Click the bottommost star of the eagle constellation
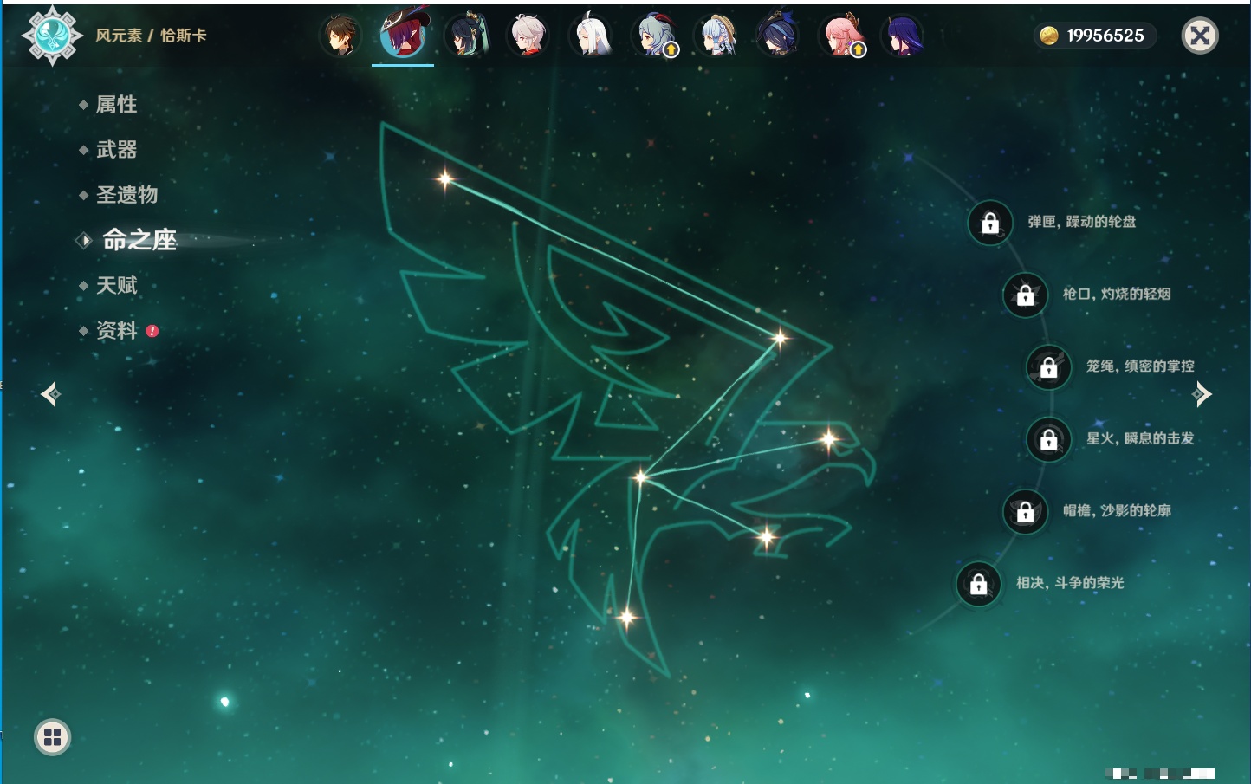 [626, 618]
